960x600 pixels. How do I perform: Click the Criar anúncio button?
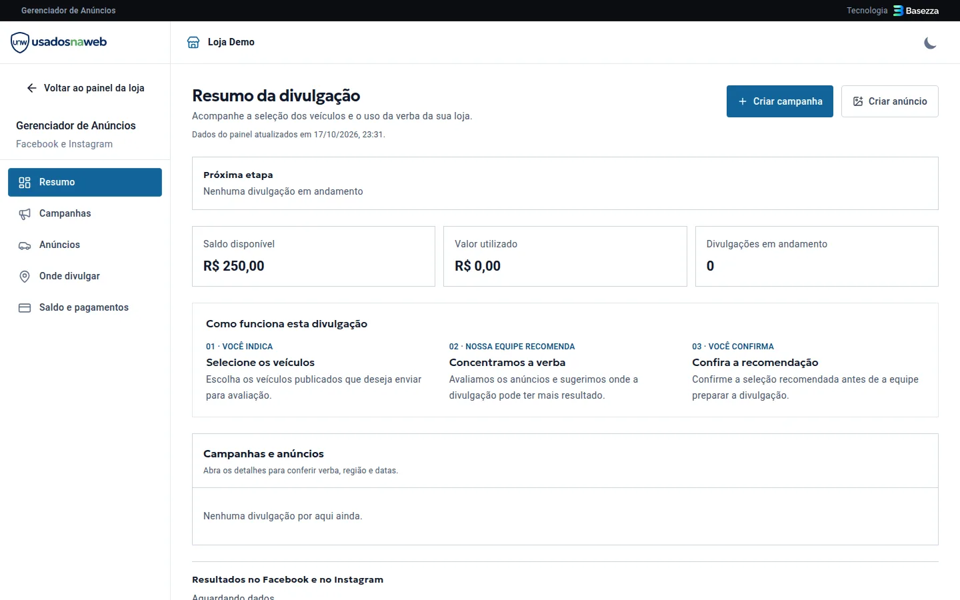[890, 101]
